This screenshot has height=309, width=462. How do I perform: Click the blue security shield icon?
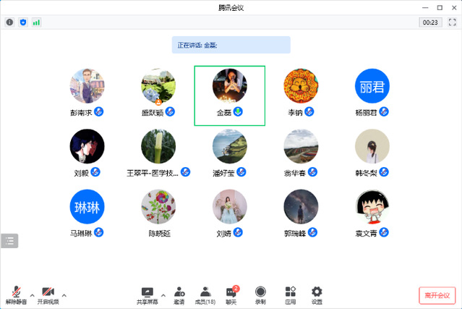point(23,22)
